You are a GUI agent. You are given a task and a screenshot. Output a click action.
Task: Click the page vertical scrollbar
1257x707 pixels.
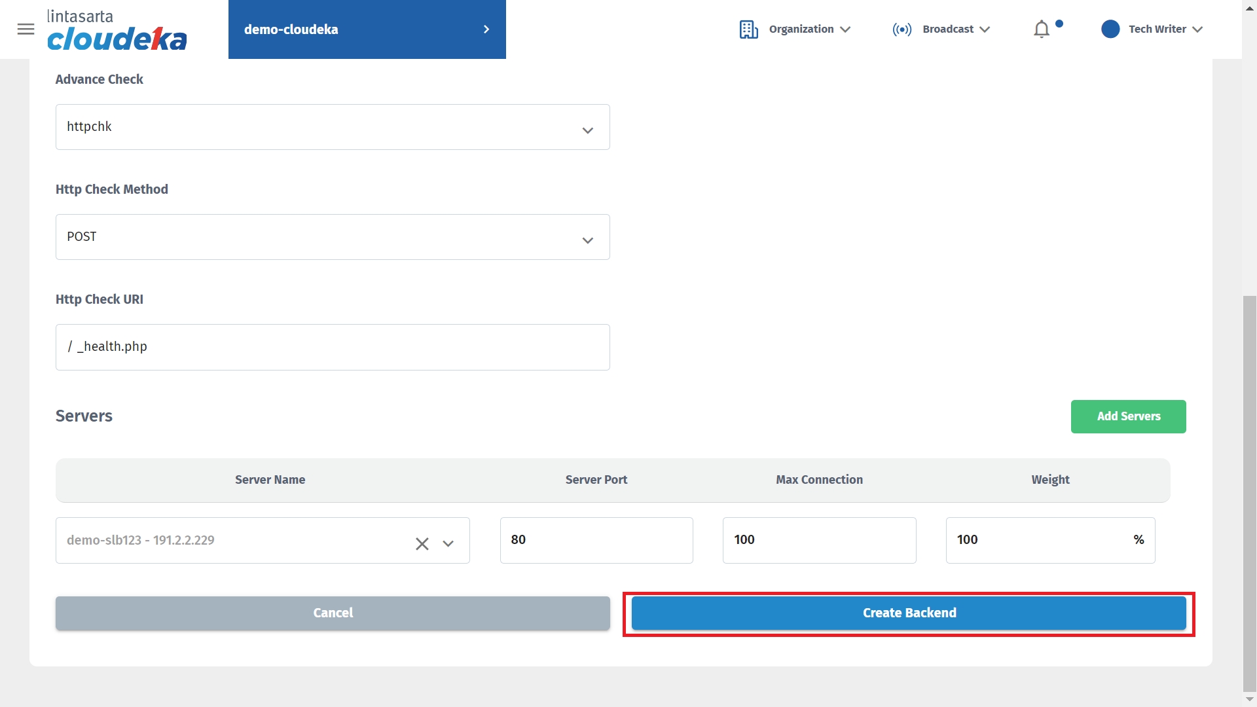pos(1249,491)
